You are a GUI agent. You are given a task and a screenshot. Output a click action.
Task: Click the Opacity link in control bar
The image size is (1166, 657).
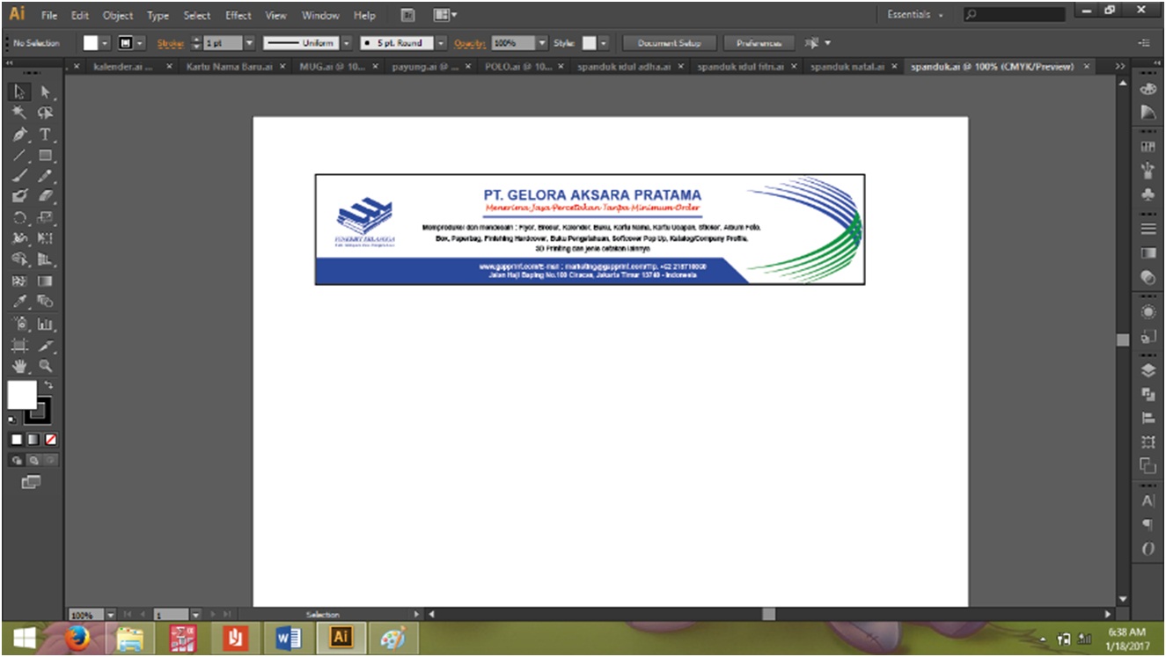click(x=470, y=43)
